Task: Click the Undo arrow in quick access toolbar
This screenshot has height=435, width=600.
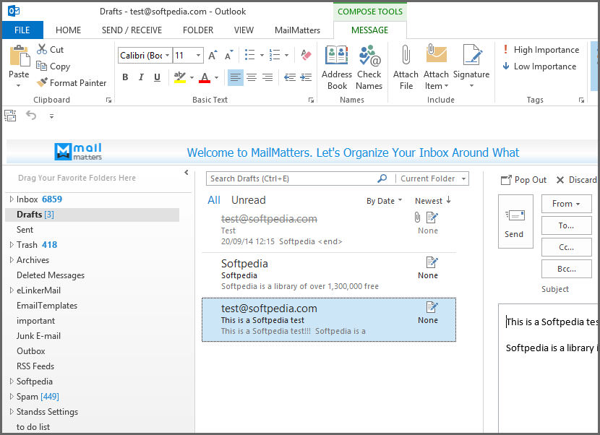Action: pos(31,115)
